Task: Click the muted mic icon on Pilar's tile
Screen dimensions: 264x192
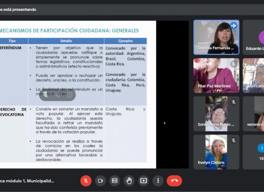Action: tap(234, 64)
